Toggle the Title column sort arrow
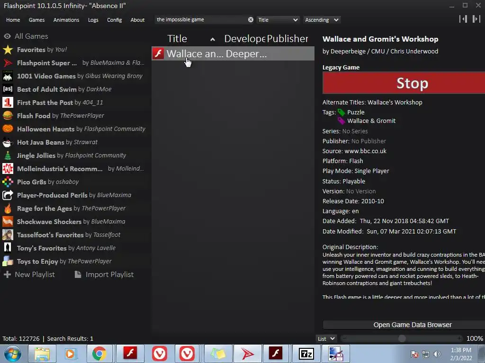 [x=213, y=39]
